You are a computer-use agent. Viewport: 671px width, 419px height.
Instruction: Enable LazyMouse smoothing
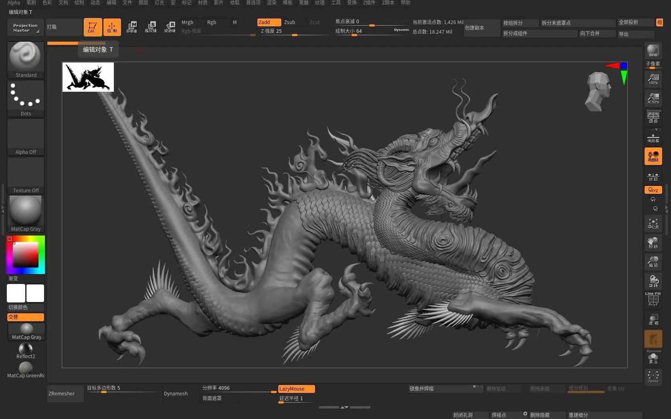pos(295,388)
